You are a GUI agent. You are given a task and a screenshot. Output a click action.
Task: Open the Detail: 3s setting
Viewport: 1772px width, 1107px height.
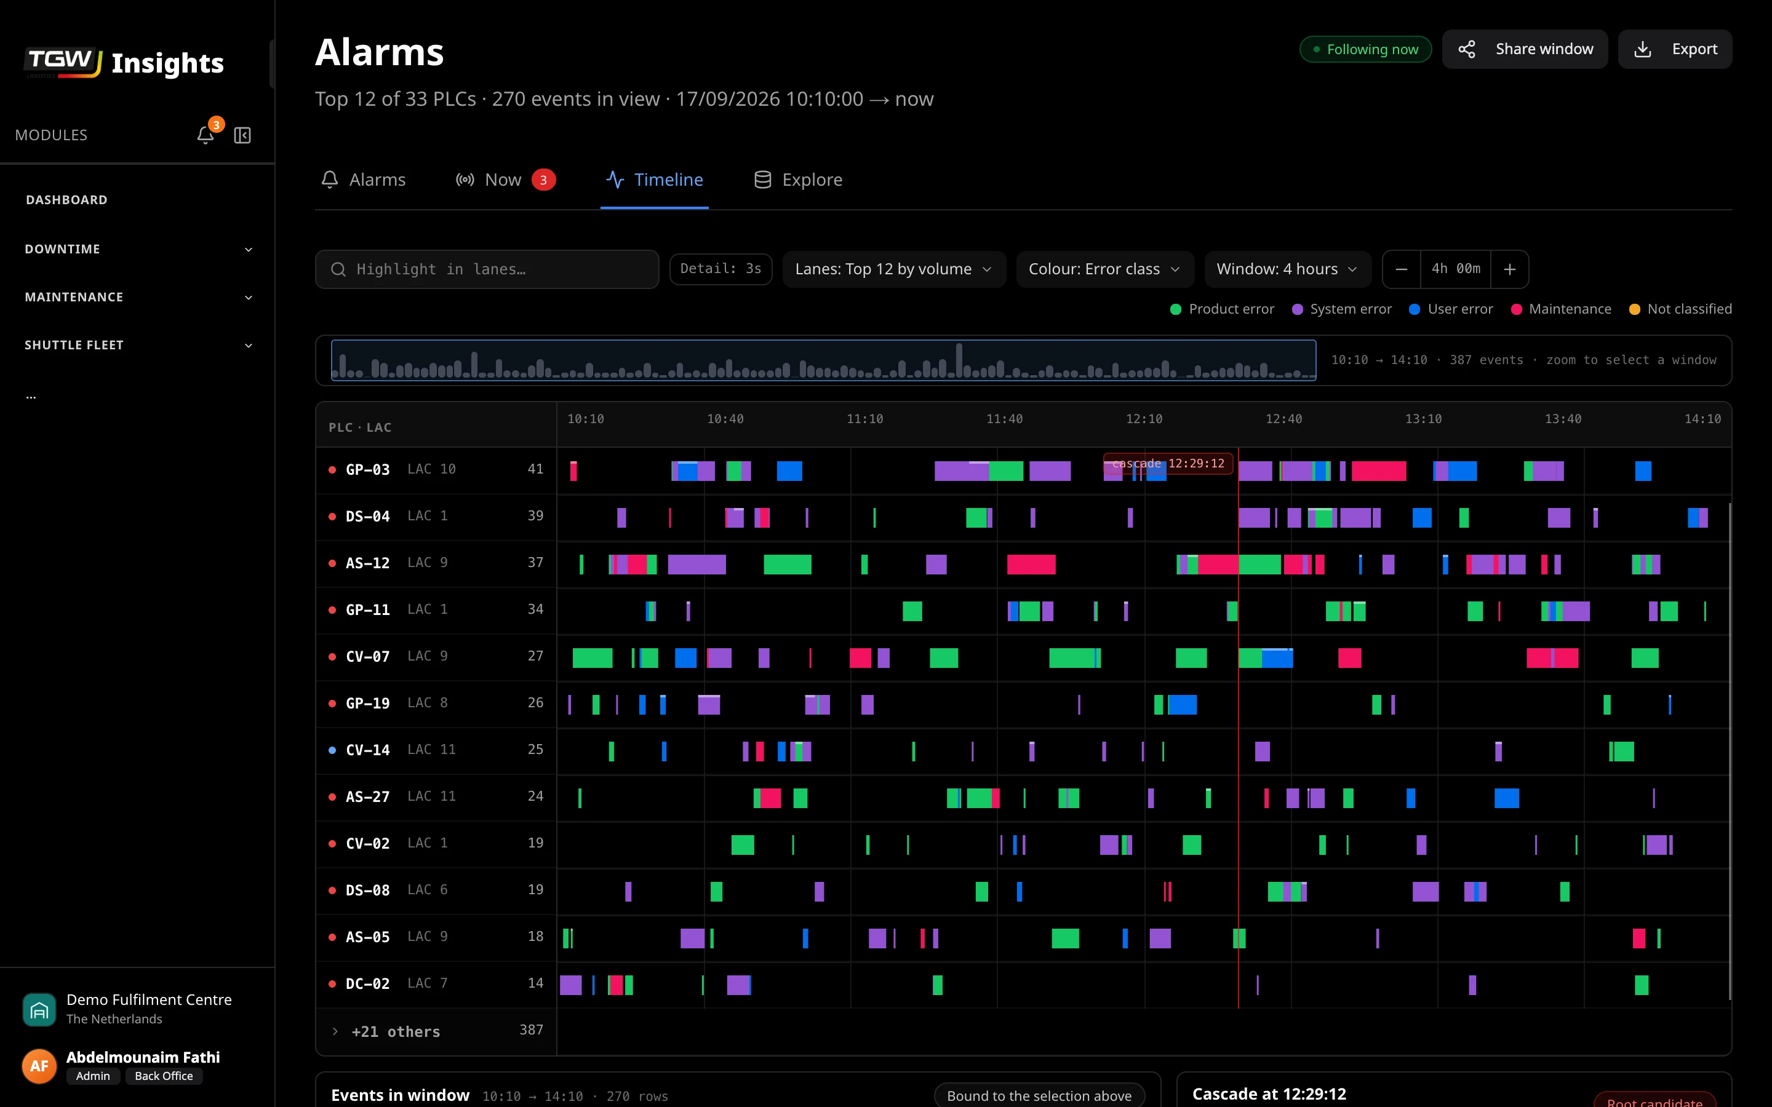click(720, 269)
